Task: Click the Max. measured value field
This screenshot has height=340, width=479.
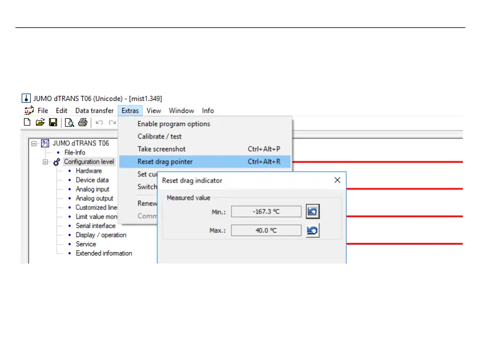Action: coord(266,230)
